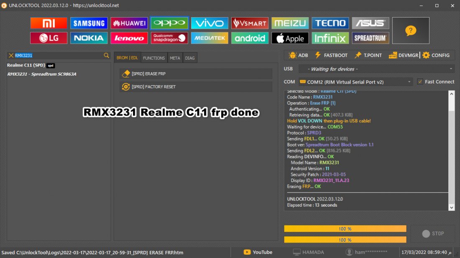Click the upper 100 % progress bar
Screen dimensions: 460x258
pos(345,229)
